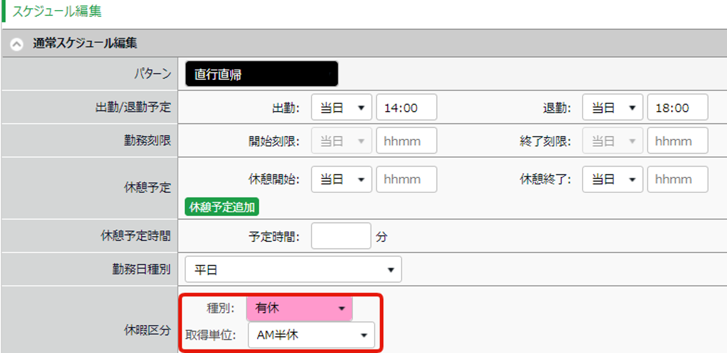Open the 勤務日種別 dropdown showing 平日
The image size is (727, 353).
click(x=293, y=269)
